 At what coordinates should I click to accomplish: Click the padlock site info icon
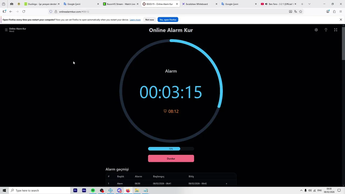click(56, 12)
